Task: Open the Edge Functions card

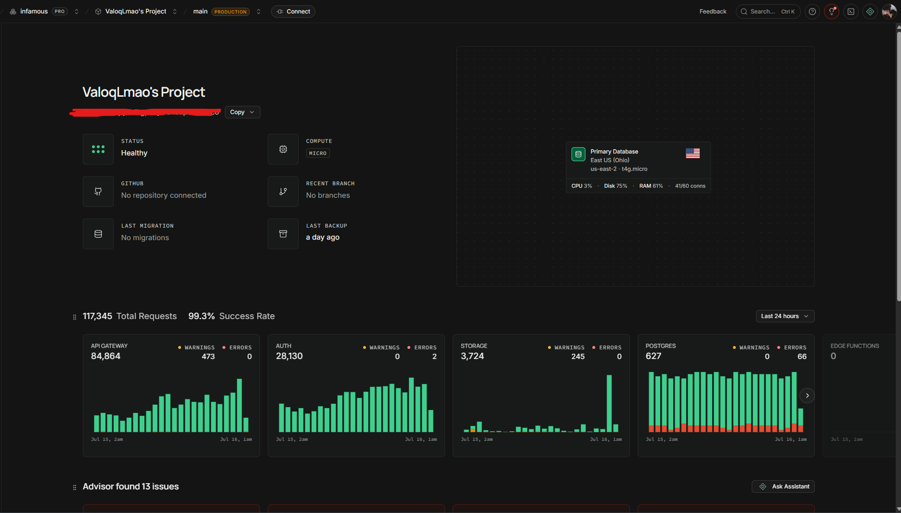Action: [x=859, y=396]
